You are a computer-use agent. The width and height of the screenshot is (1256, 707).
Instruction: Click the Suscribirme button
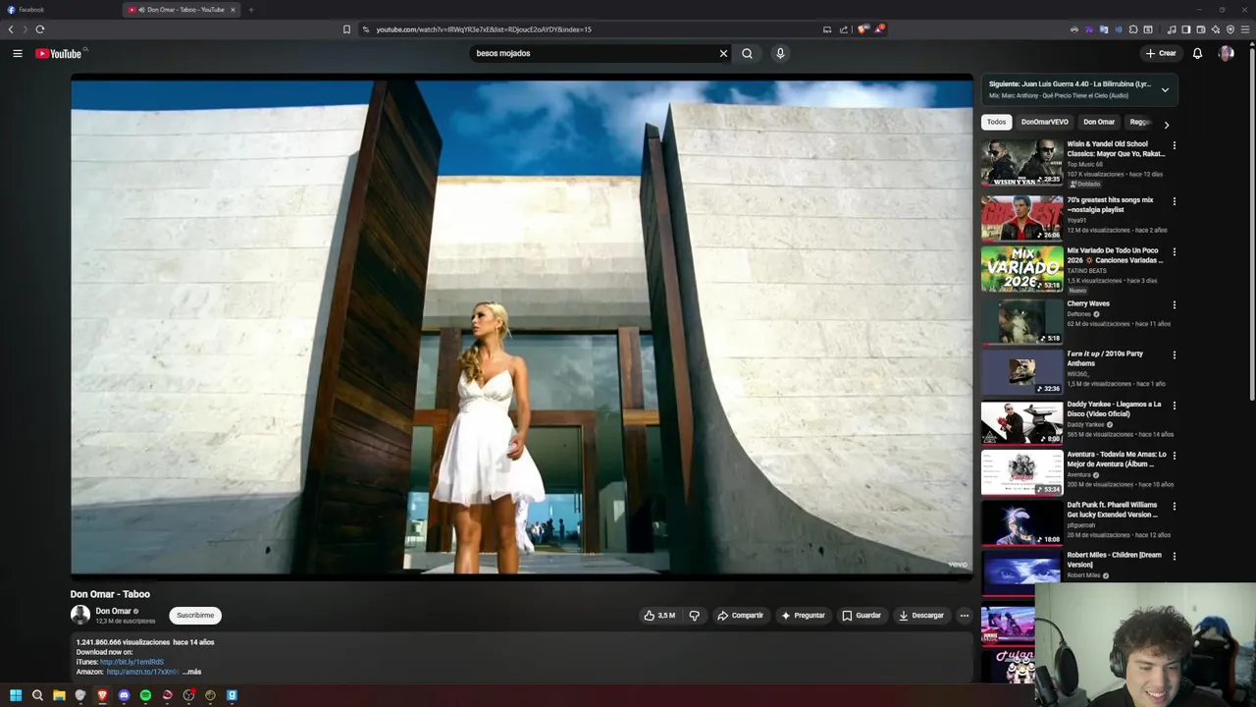click(195, 616)
